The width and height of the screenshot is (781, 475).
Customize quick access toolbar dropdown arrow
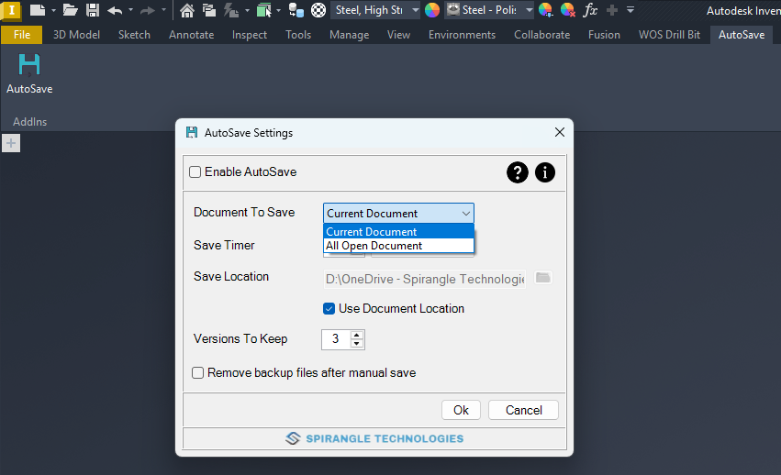click(x=630, y=10)
